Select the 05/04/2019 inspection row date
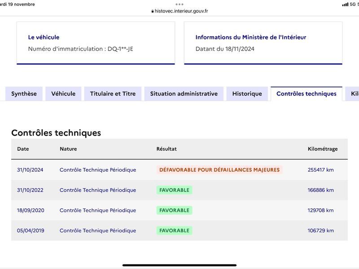 coord(31,230)
